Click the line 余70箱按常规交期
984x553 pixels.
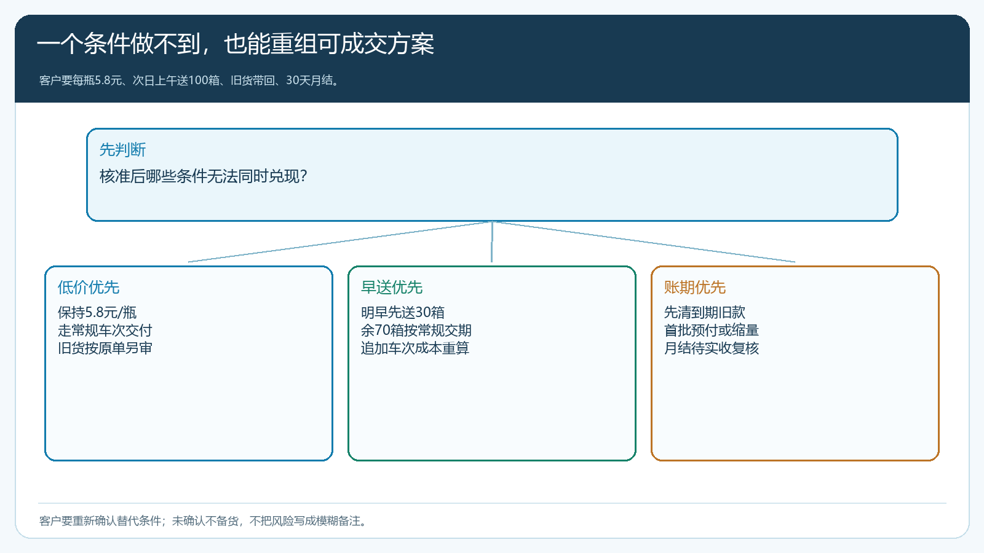pyautogui.click(x=416, y=331)
